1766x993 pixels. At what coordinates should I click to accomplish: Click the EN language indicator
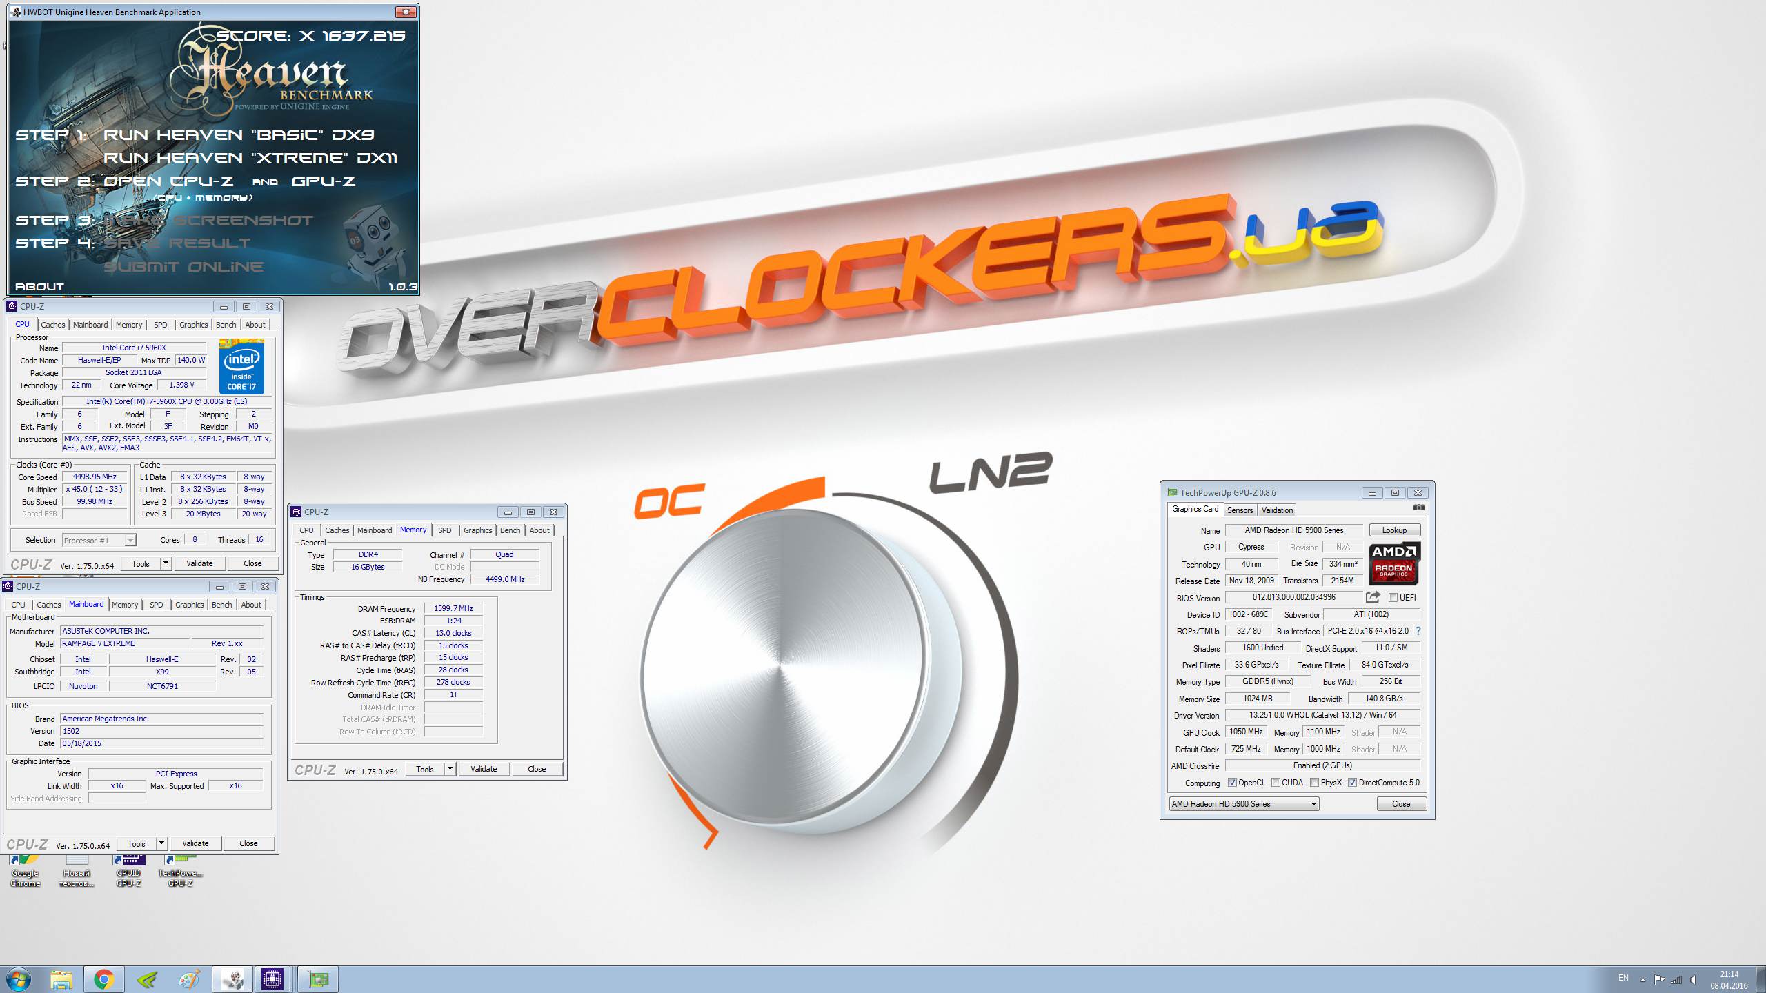(x=1623, y=978)
